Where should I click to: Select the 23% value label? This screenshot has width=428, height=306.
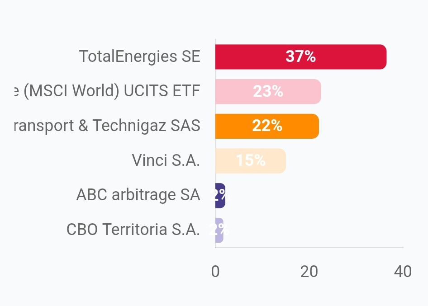tap(268, 91)
